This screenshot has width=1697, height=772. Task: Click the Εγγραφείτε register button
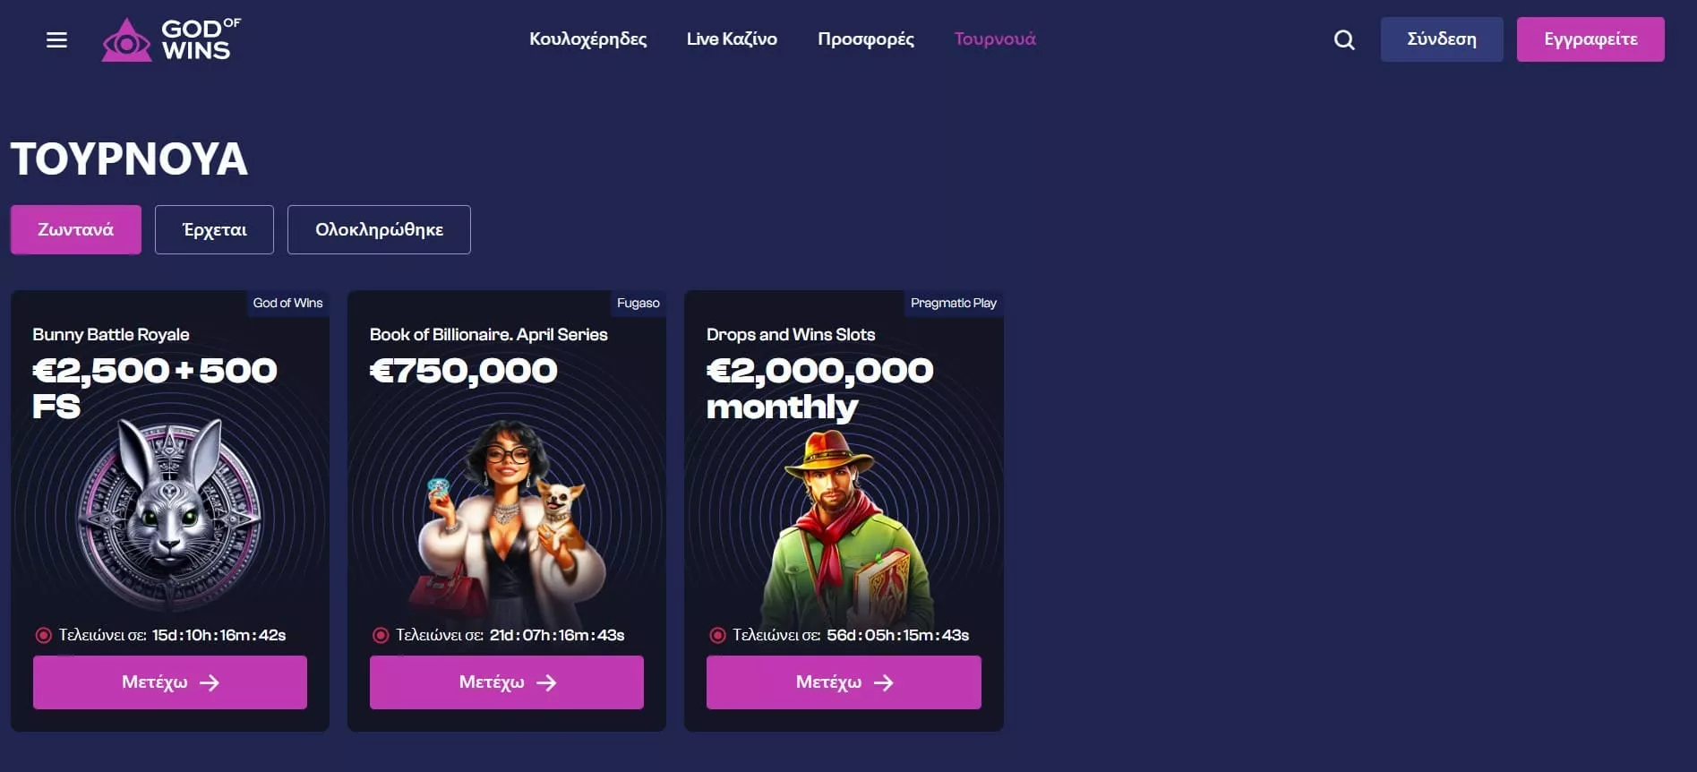1590,39
